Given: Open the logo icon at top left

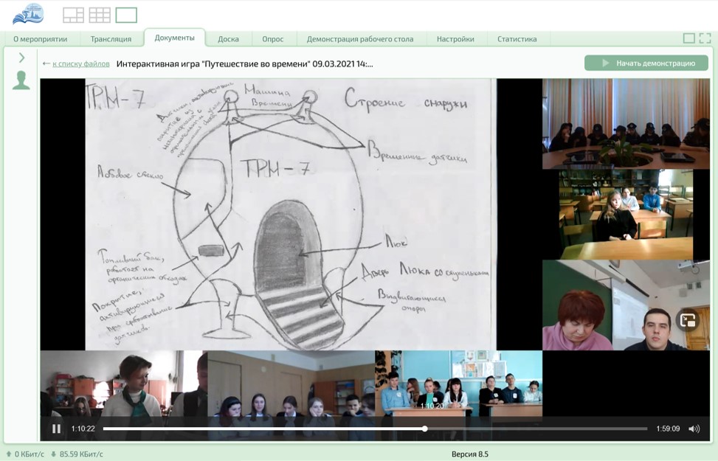Looking at the screenshot, I should (x=28, y=14).
